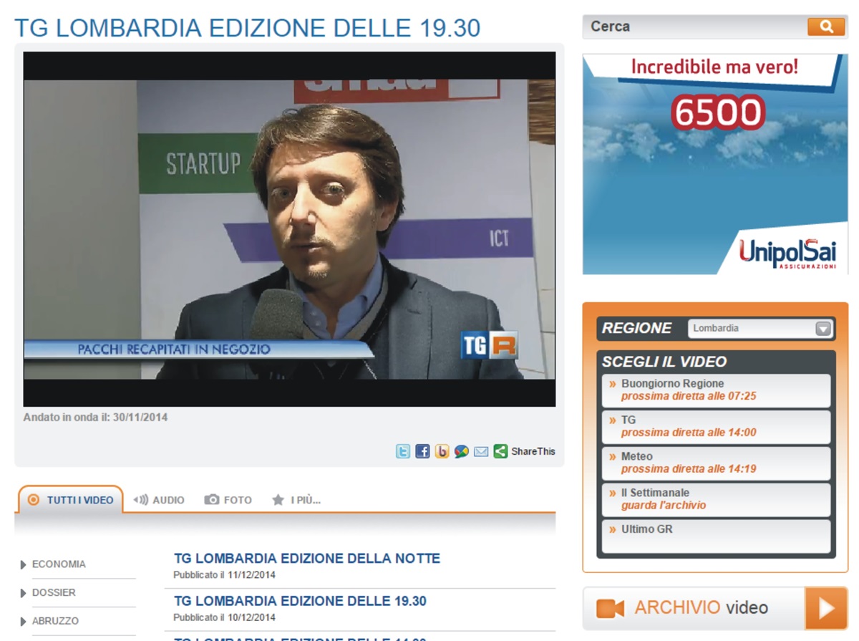The image size is (859, 641).
Task: Expand the ABRUZZO category arrow
Action: coord(24,622)
